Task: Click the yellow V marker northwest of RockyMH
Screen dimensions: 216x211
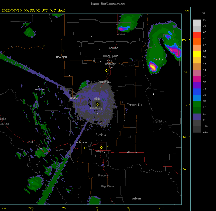Action: pos(44,46)
